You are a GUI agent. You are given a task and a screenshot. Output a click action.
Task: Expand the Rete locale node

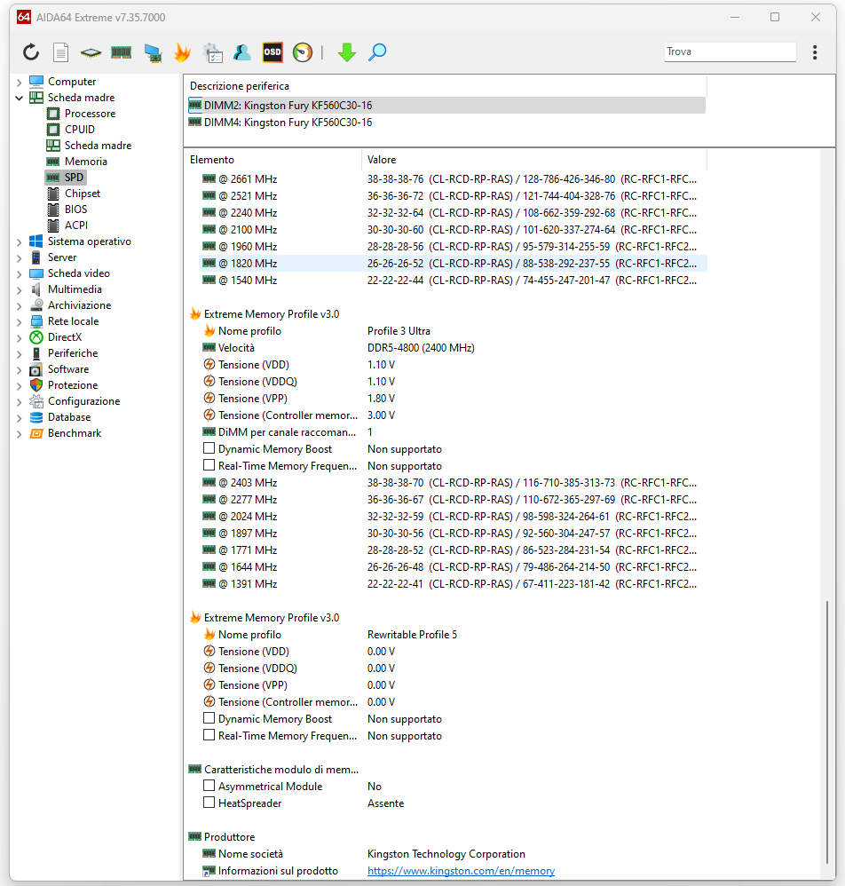[20, 322]
